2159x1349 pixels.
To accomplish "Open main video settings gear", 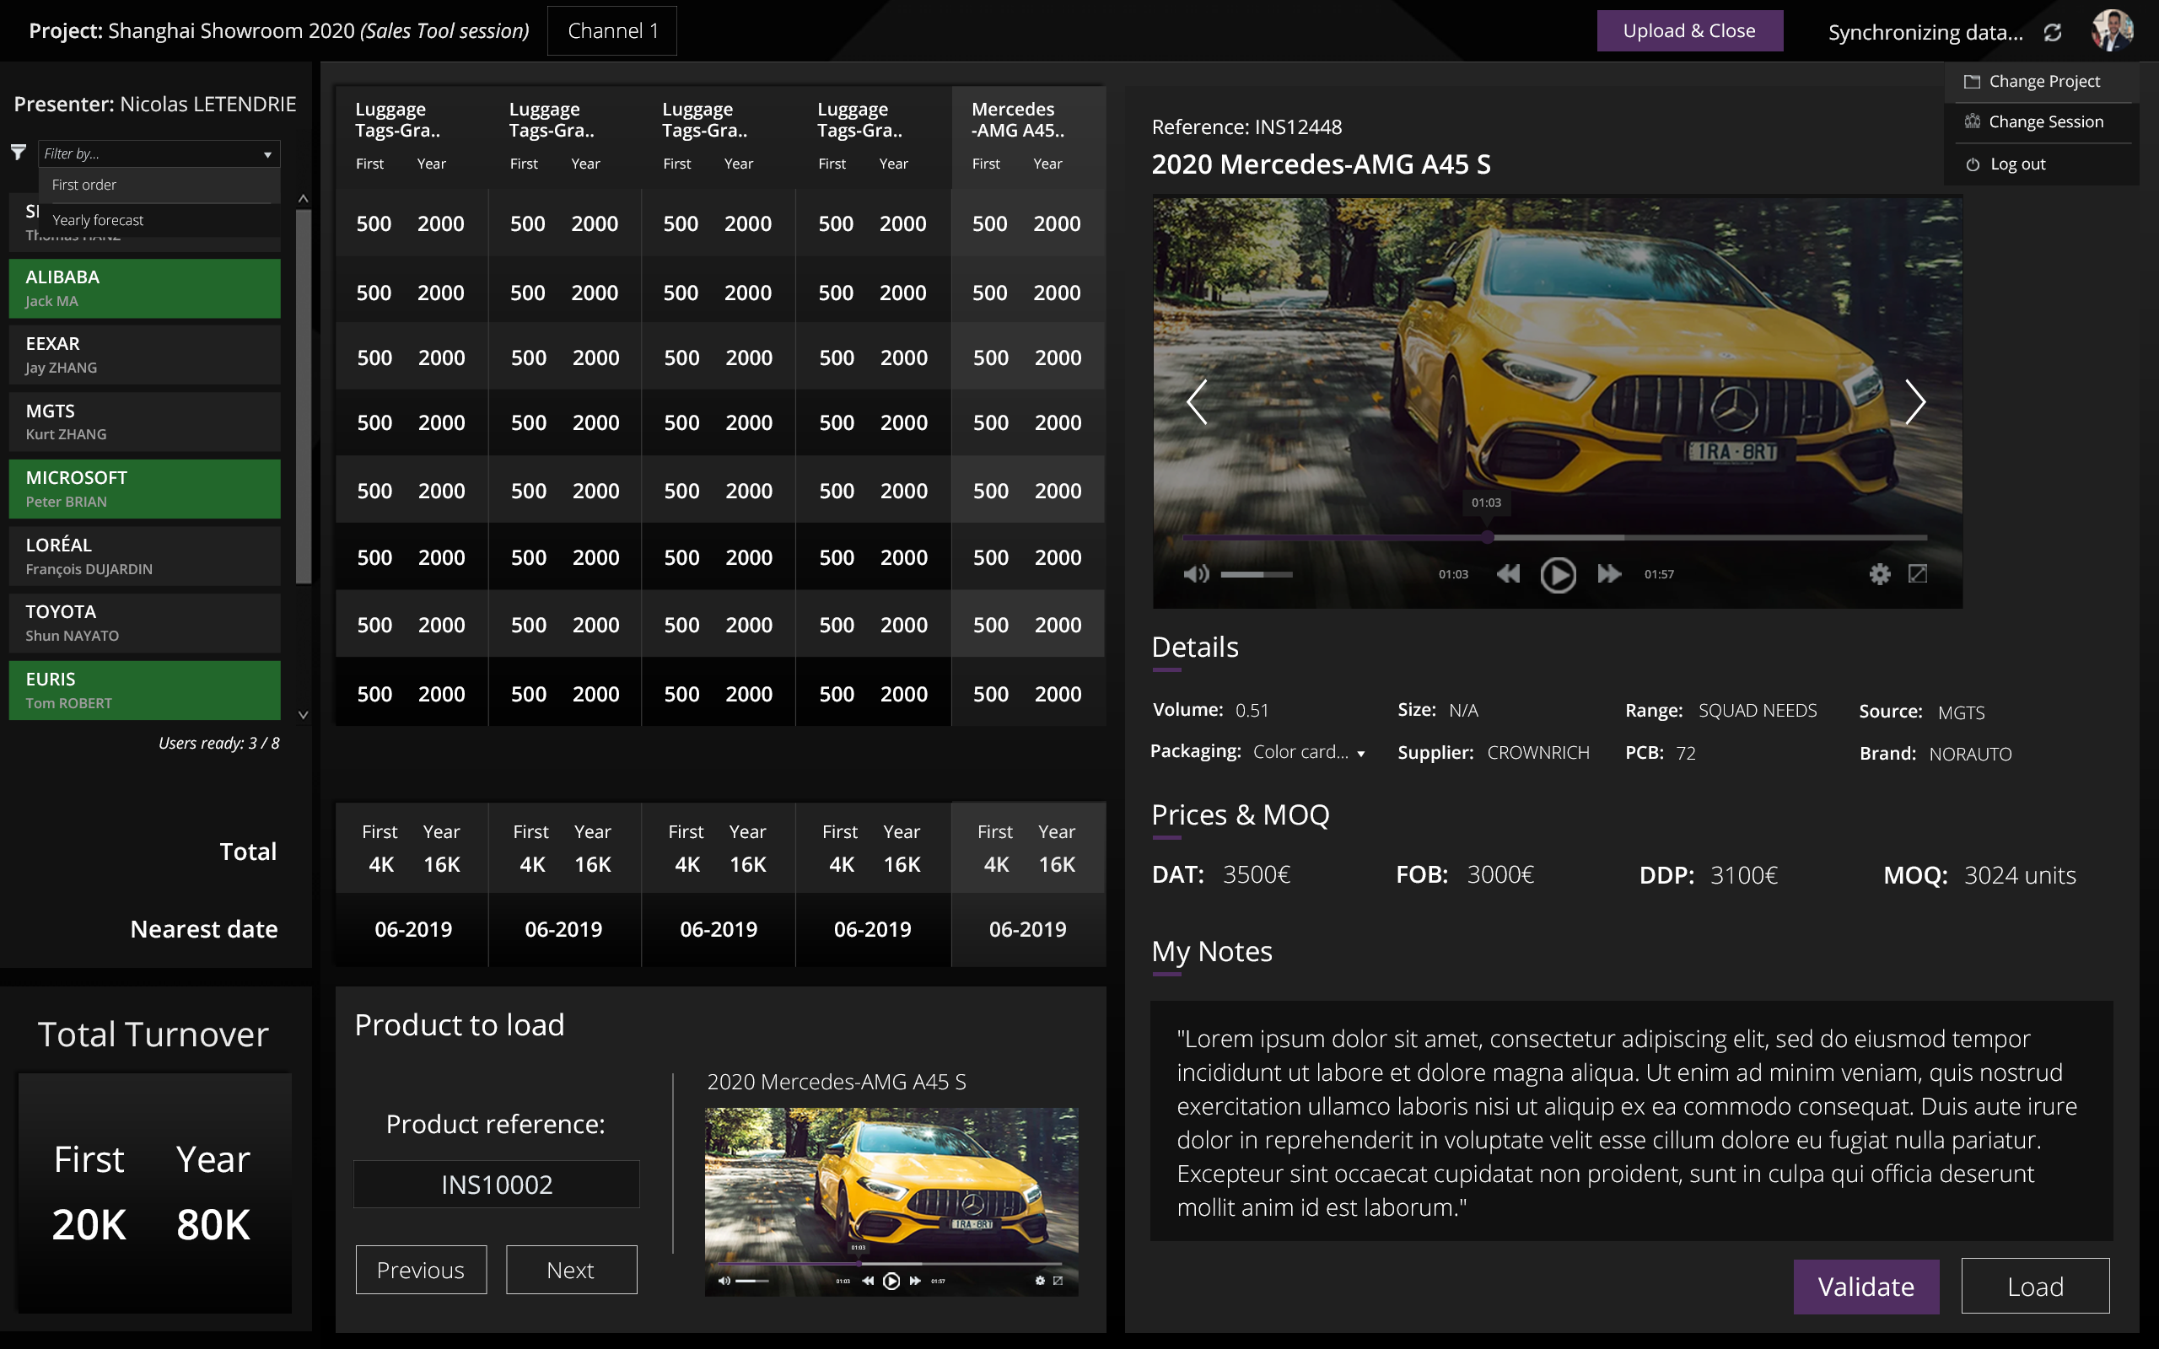I will tap(1880, 573).
